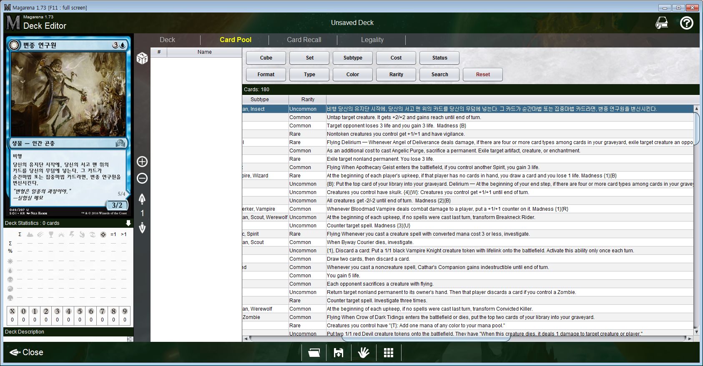Click the minus circle remove-card icon
Screen dimensions: 703x366
point(142,179)
